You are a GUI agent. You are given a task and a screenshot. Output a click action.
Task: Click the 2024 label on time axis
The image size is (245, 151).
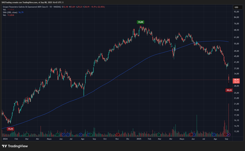tap(5, 139)
